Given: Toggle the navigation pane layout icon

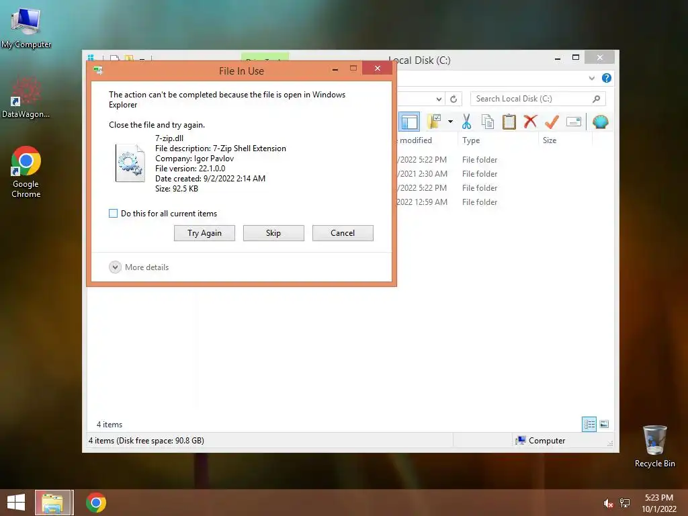Looking at the screenshot, I should [409, 122].
